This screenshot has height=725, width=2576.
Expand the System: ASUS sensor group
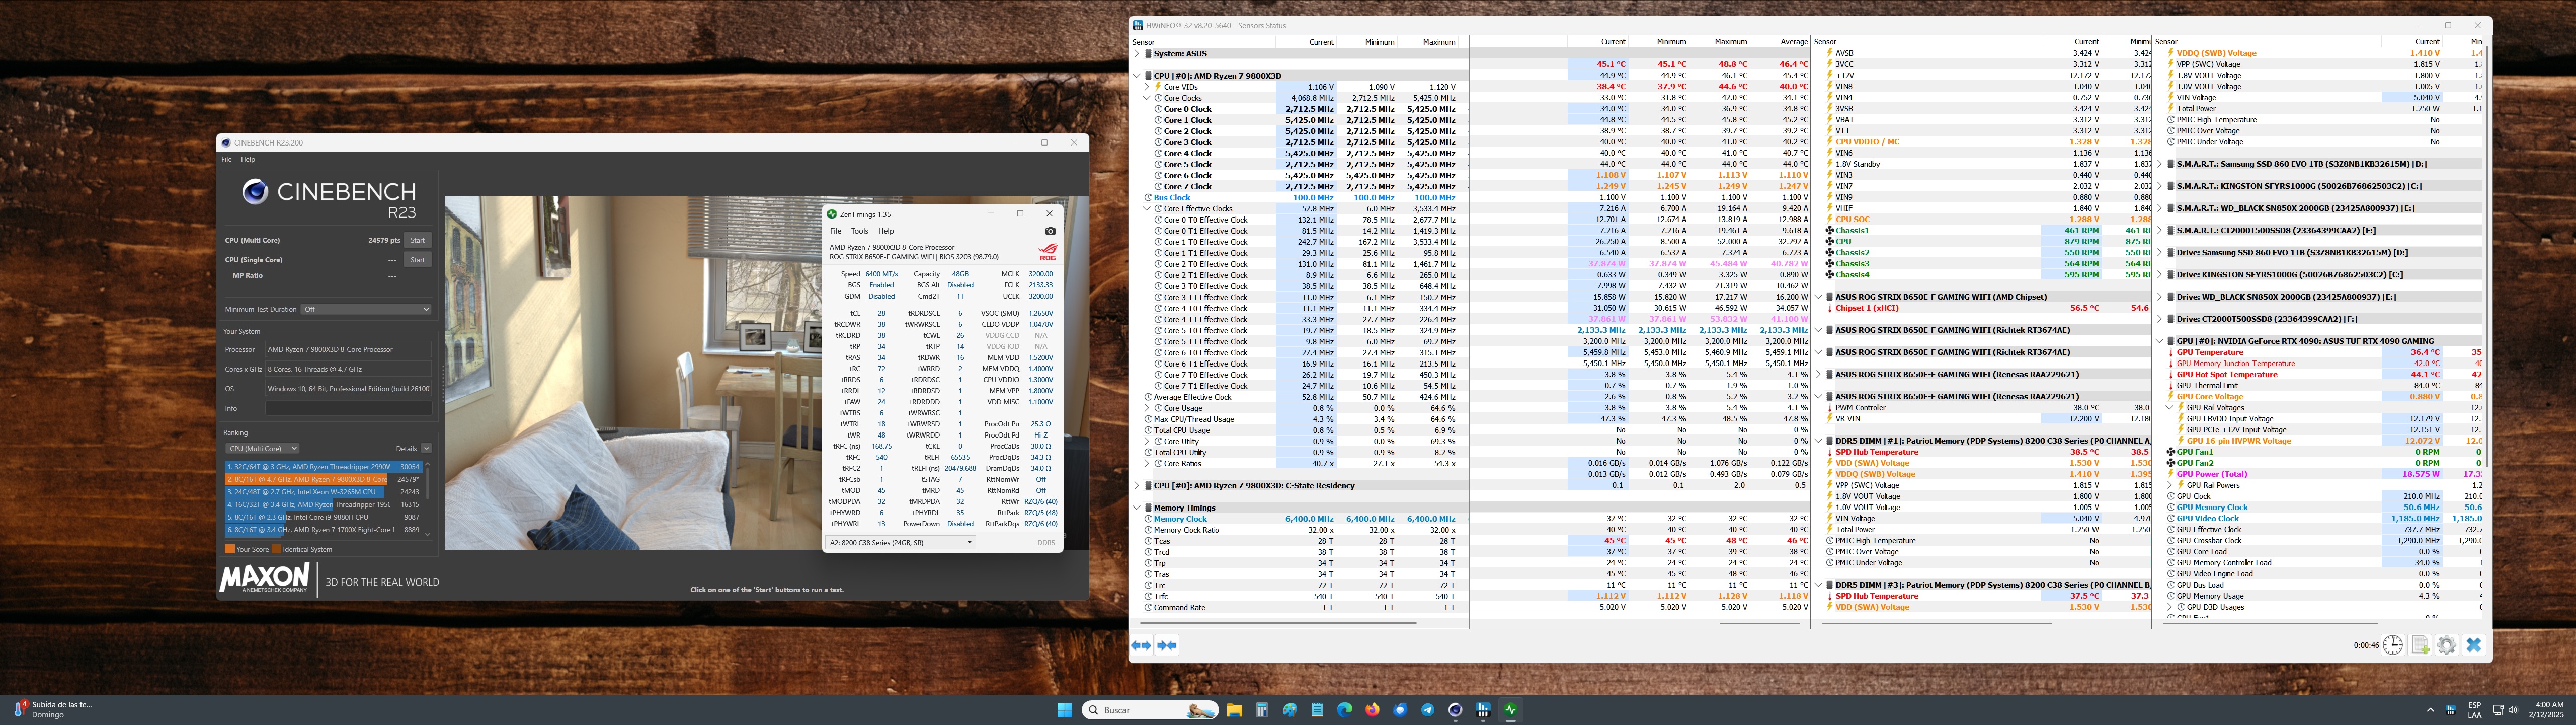(1137, 54)
